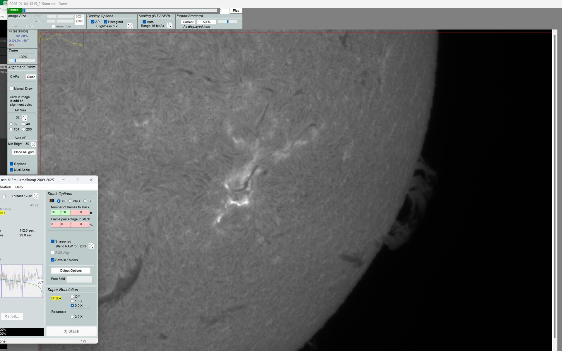The width and height of the screenshot is (562, 351).
Task: Click the Min Bright adjustment icon
Action: coord(33,144)
